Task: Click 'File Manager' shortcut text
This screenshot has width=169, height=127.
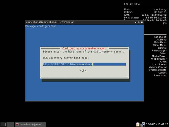Action: coord(159,51)
